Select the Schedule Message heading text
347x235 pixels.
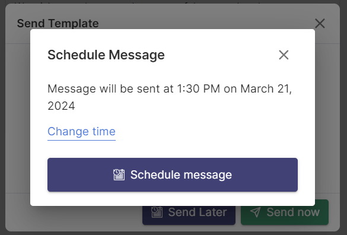[x=106, y=55]
